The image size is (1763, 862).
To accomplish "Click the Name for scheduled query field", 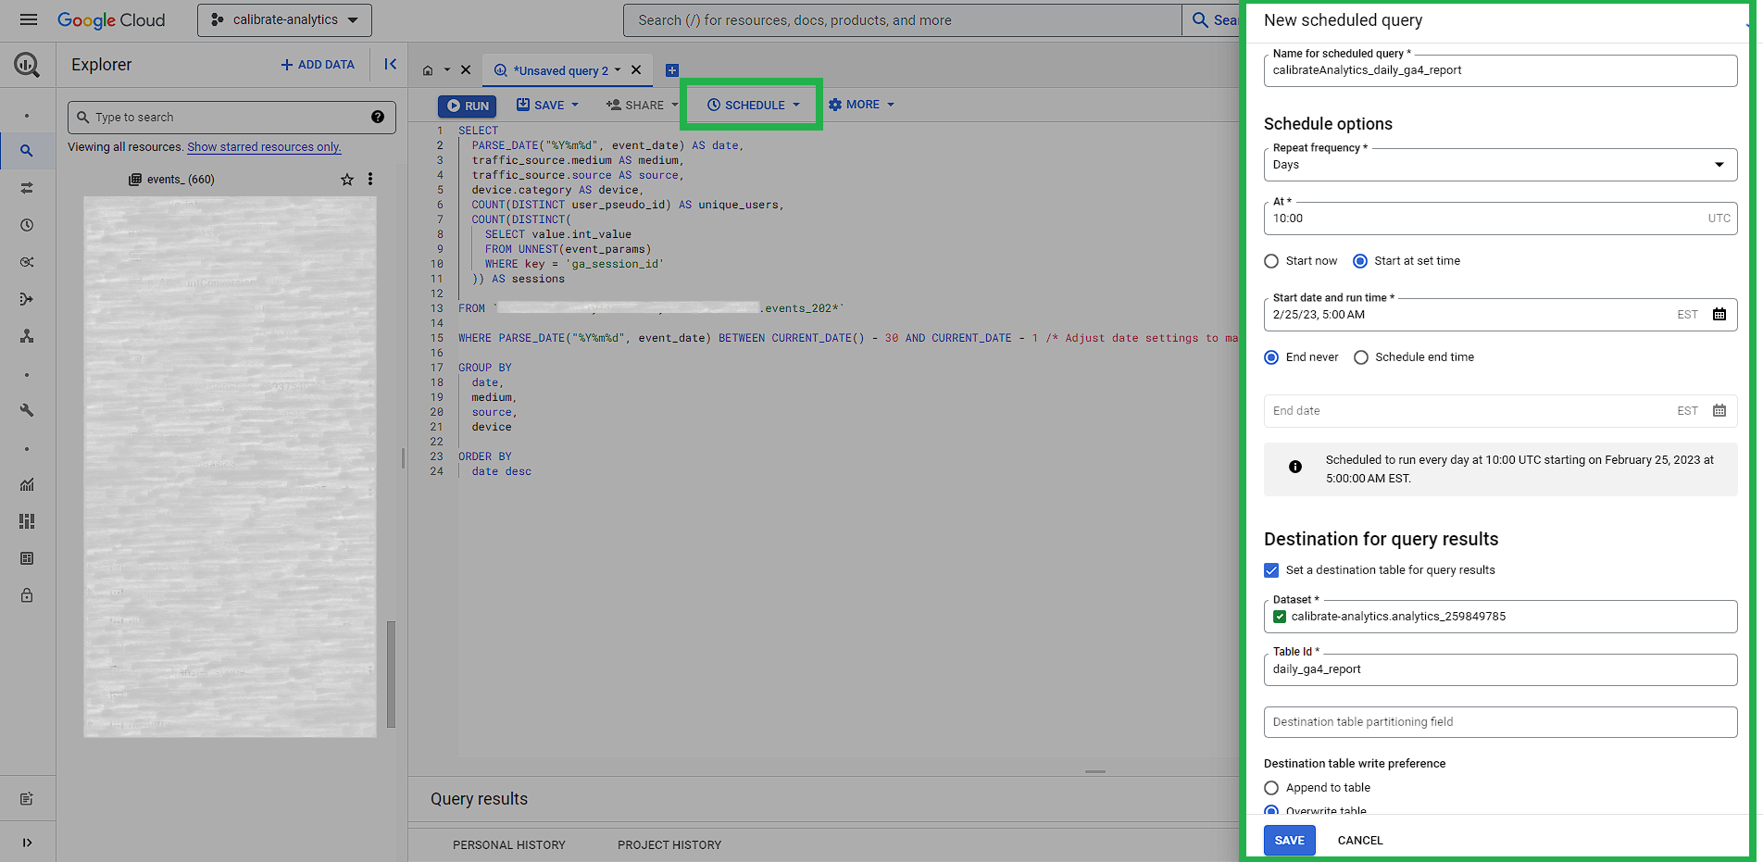I will pos(1500,70).
